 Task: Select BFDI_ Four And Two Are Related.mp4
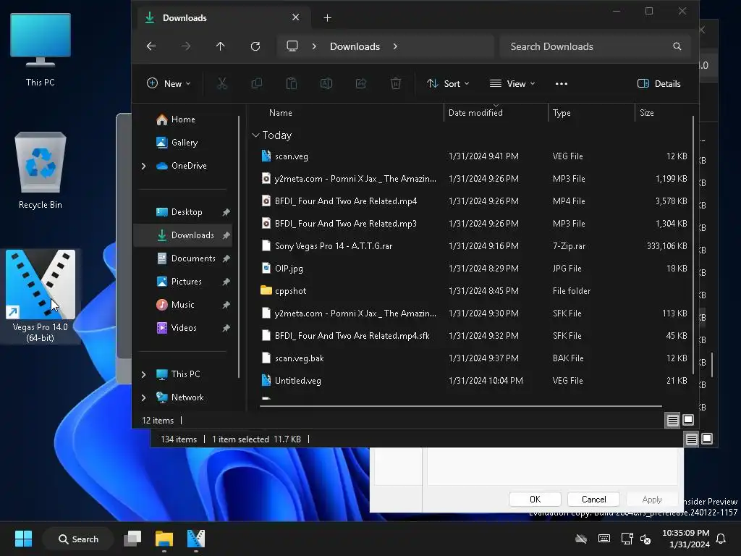[x=473, y=201]
